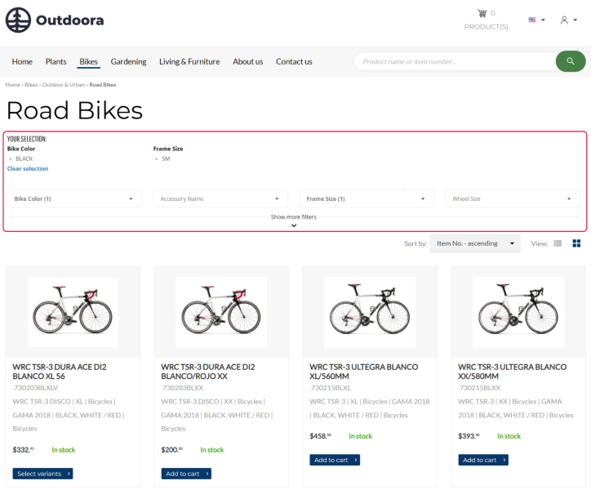Viewport: 591px width, 490px height.
Task: Expand the Bike Color filter dropdown
Action: coord(74,198)
